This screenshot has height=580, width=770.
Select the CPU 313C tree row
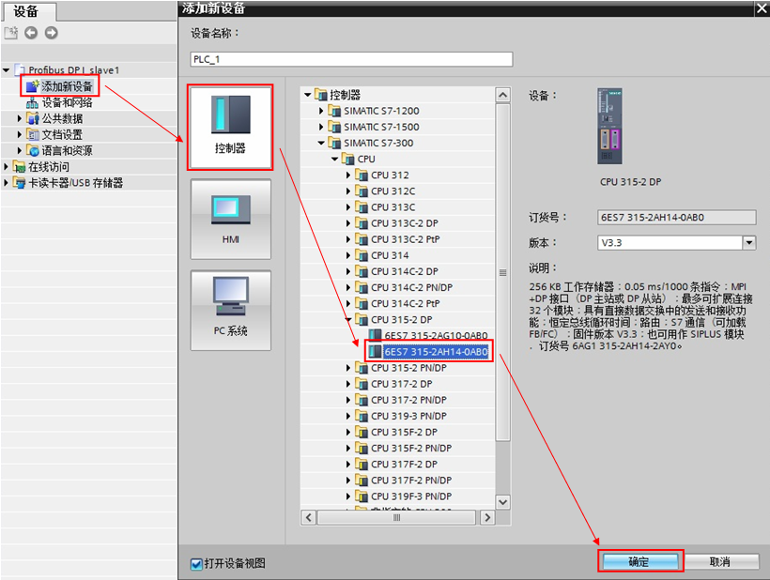pyautogui.click(x=397, y=207)
